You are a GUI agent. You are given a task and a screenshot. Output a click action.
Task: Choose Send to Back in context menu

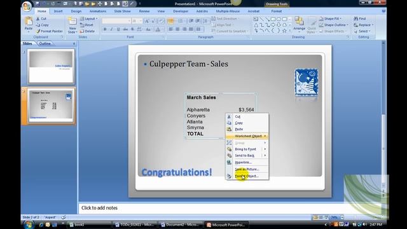point(247,155)
